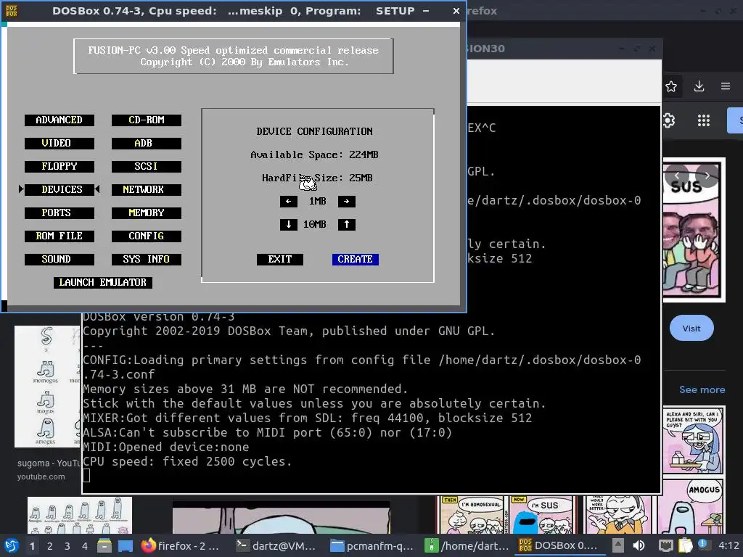Click the update notifier tray icon
This screenshot has width=743, height=557.
703,545
